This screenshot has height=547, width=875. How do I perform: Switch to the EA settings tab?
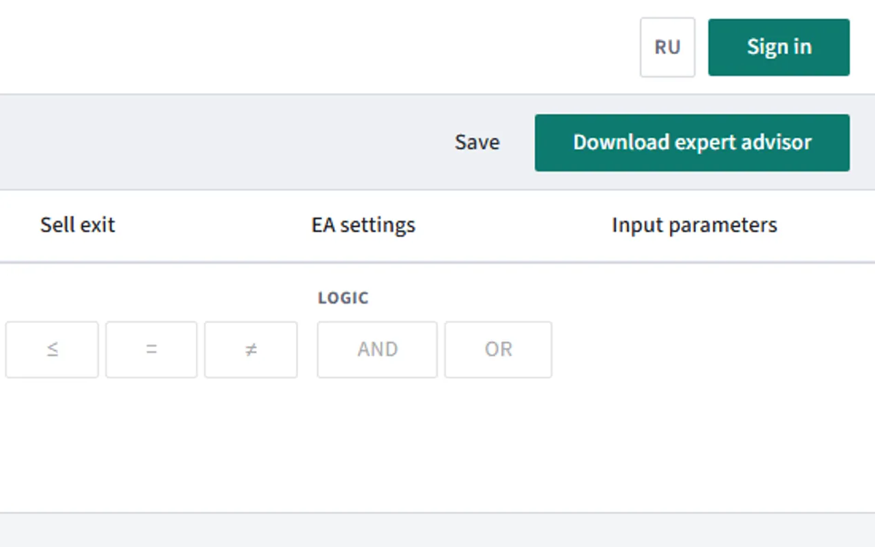[x=363, y=225]
